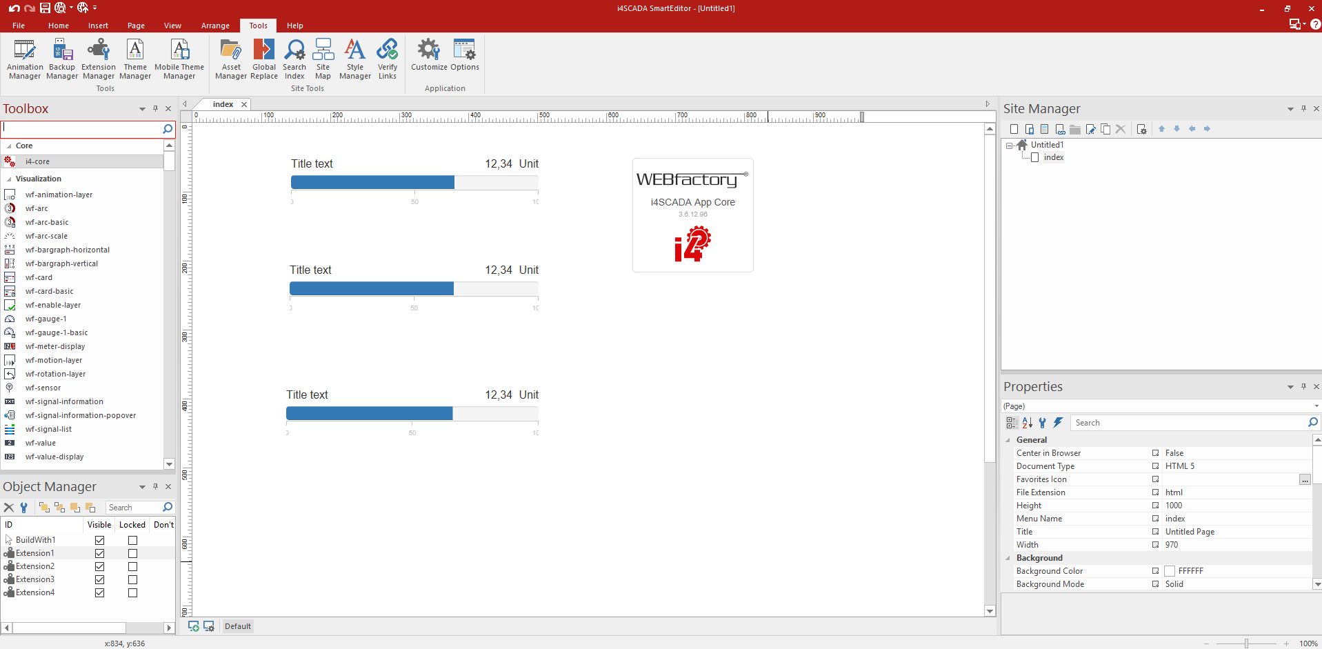Select the wf-gauge-1 control in the Toolbox
Viewport: 1322px width, 649px height.
click(47, 319)
